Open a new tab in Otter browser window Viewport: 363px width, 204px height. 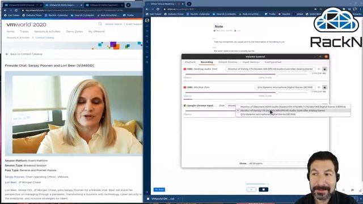tap(189, 4)
